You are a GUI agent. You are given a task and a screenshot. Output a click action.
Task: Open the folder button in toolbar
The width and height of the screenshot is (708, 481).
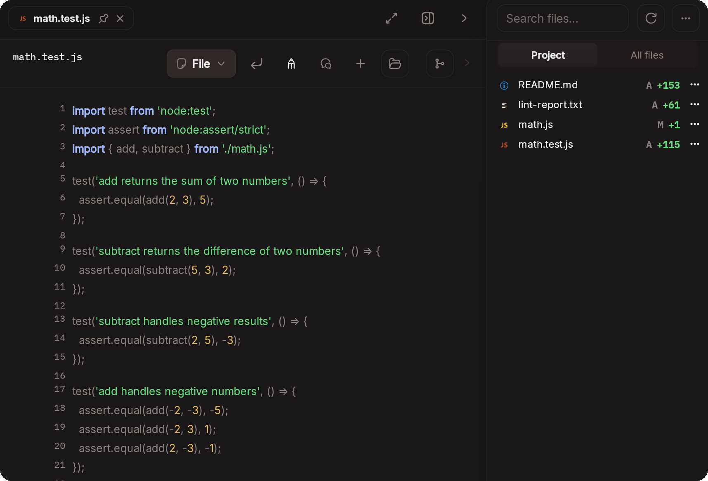[395, 64]
